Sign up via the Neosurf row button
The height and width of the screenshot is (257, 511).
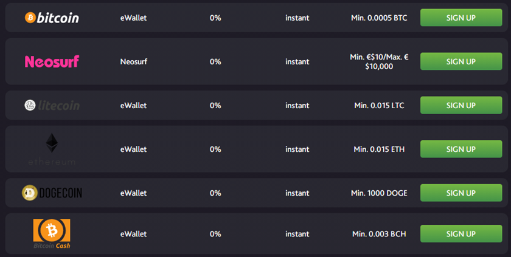[461, 61]
